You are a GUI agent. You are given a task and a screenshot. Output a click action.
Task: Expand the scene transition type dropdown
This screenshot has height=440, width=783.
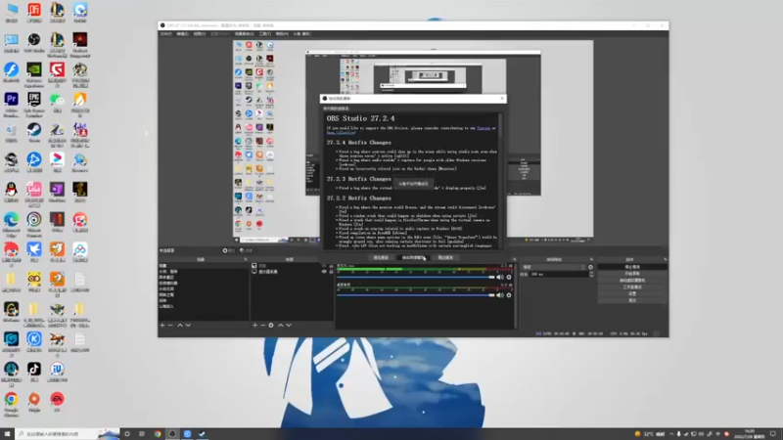click(553, 267)
